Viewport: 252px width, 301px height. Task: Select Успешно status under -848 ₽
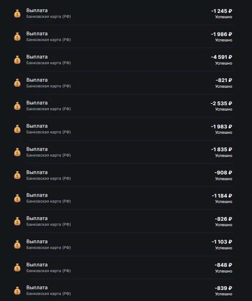(223, 271)
